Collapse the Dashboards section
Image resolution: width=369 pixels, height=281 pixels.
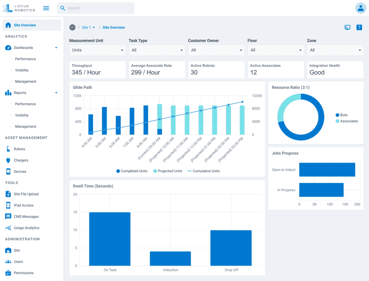(56, 47)
